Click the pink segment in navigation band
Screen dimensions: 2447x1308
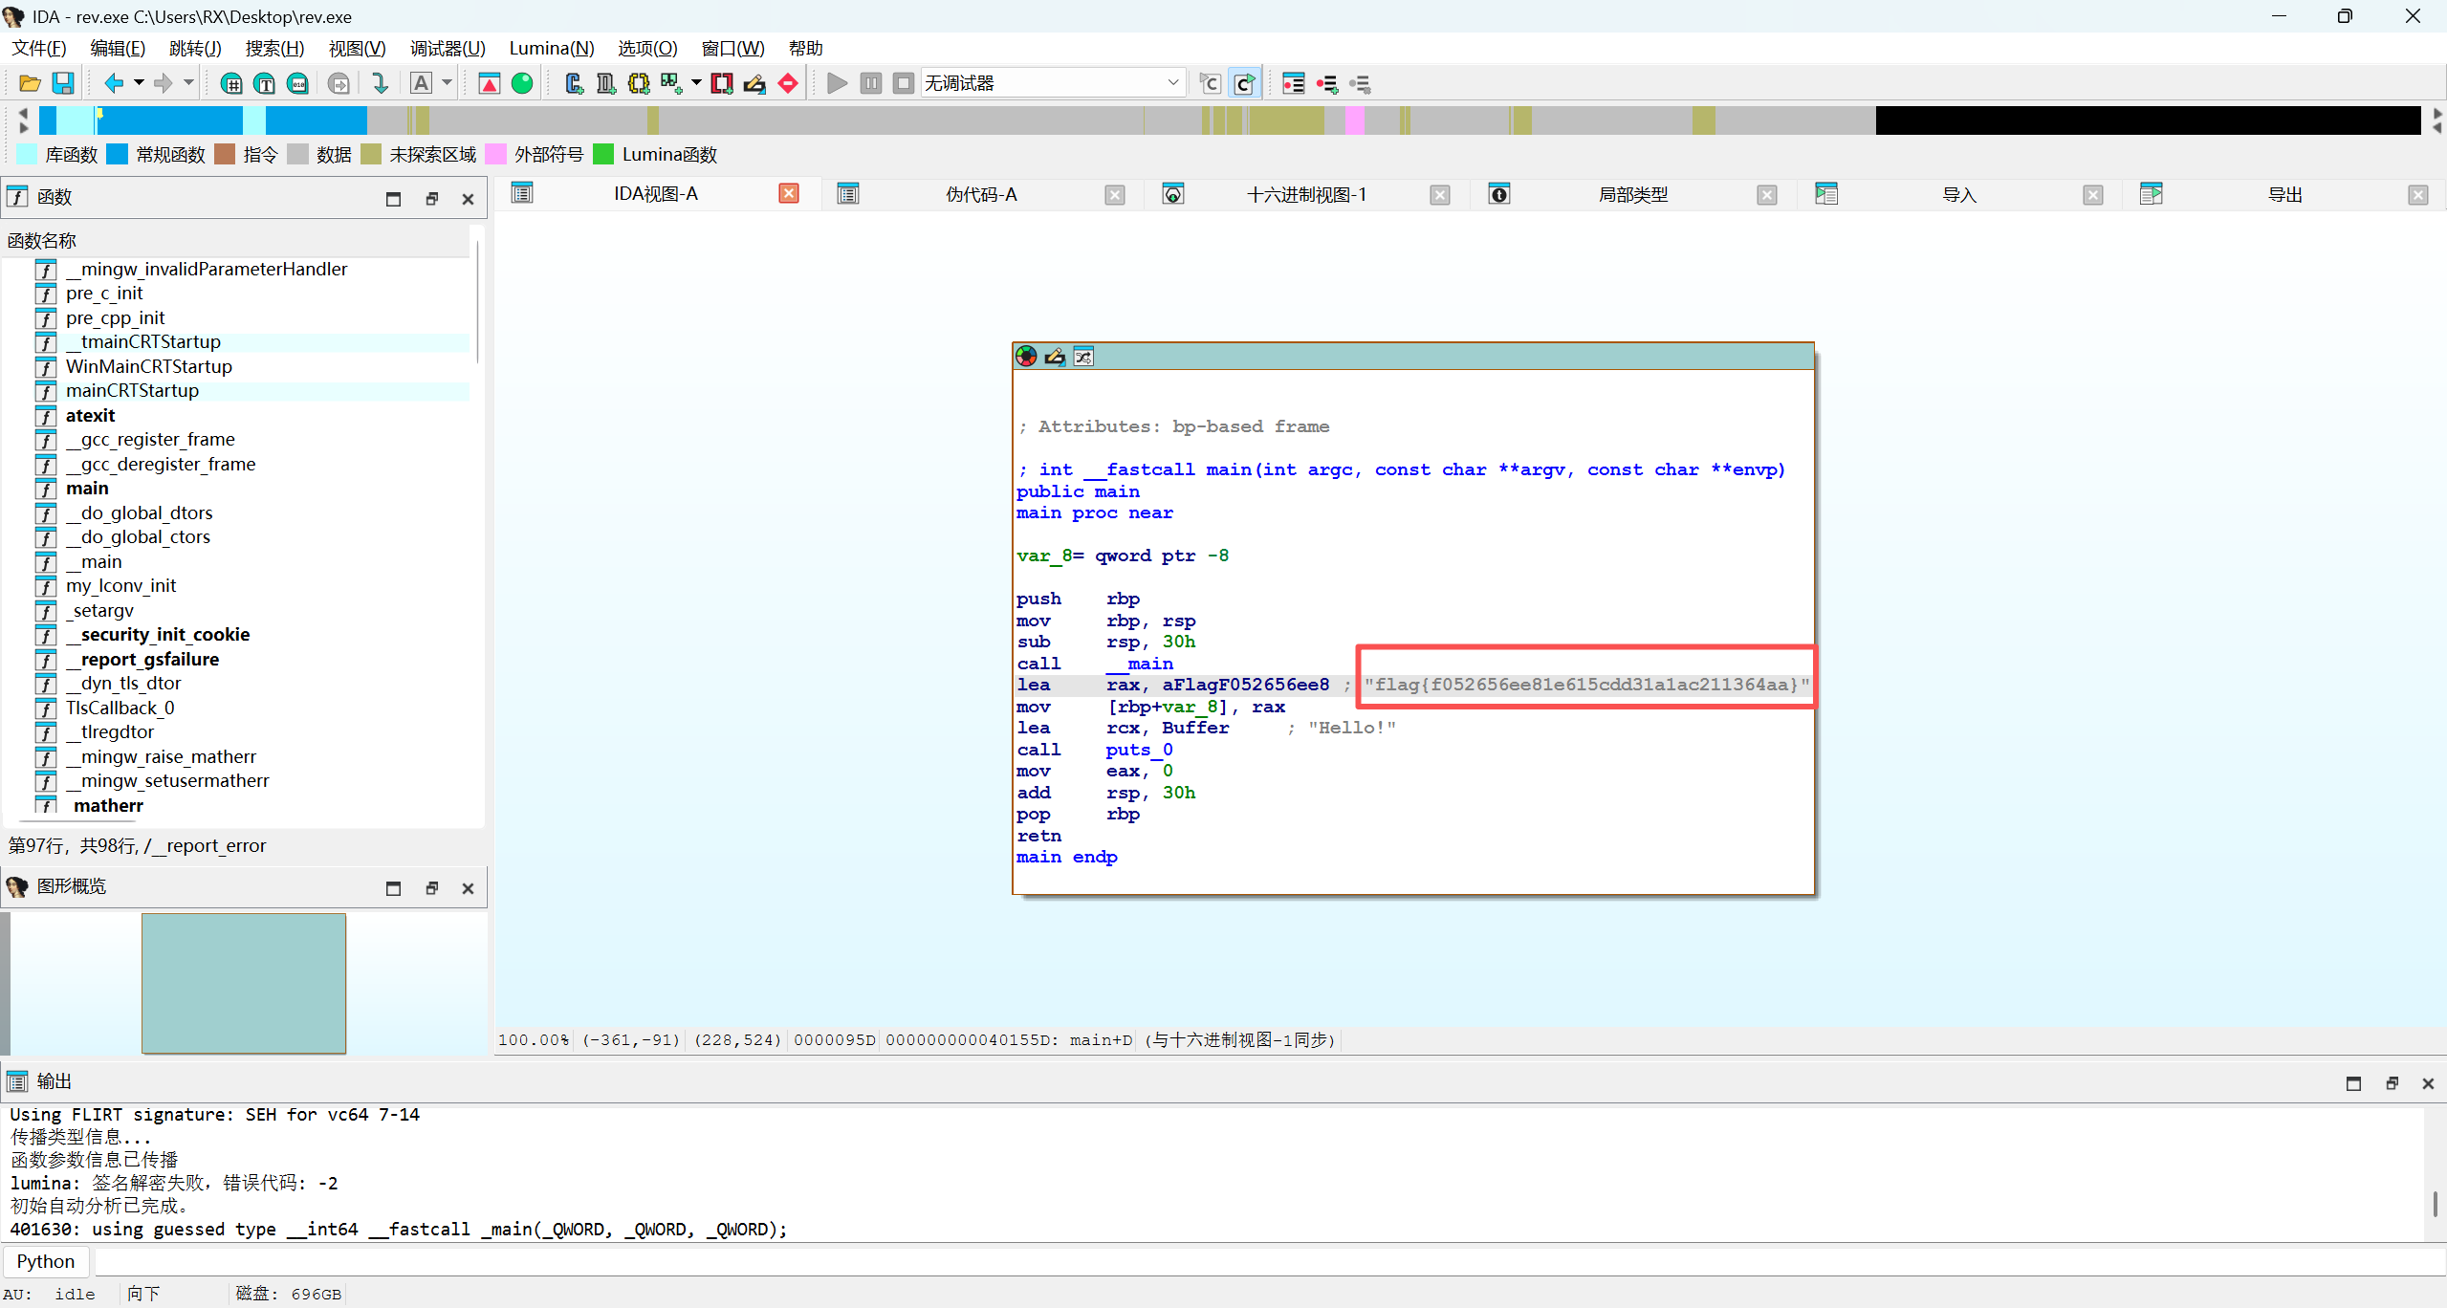(1354, 120)
